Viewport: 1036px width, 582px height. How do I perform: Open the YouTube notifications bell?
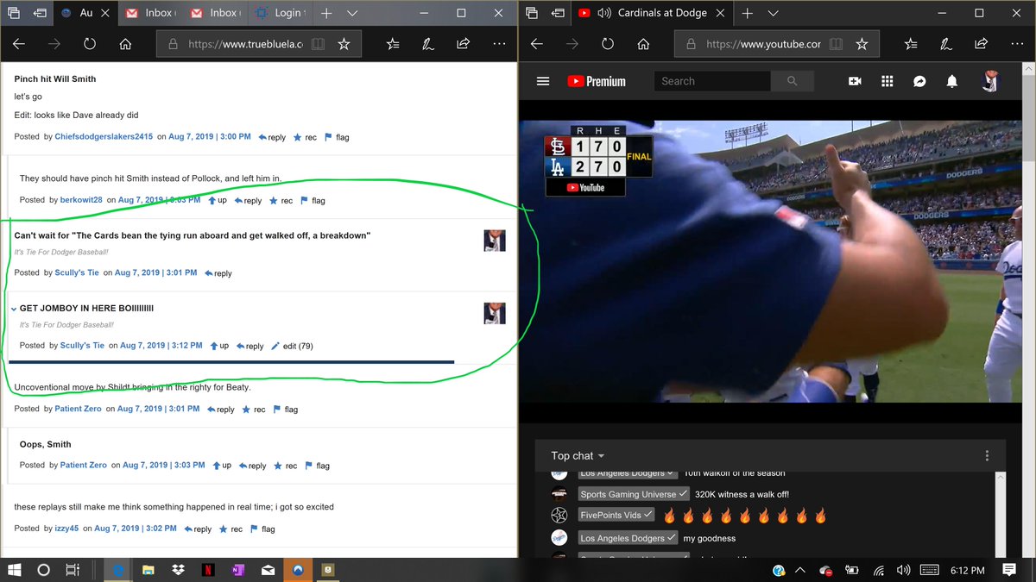pyautogui.click(x=951, y=81)
